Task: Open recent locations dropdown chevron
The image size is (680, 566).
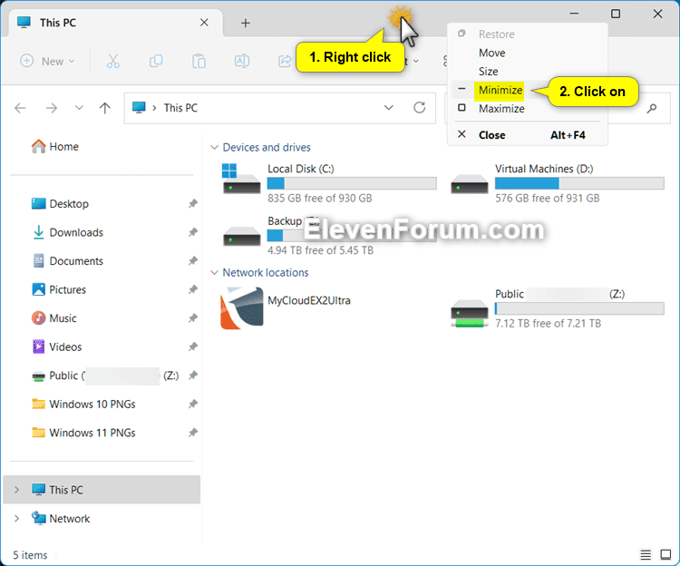Action: coord(79,108)
